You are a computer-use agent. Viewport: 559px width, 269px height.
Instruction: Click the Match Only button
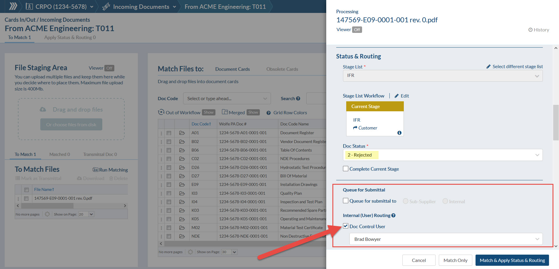point(455,260)
